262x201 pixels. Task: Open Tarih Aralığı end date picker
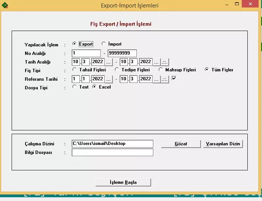(156, 62)
